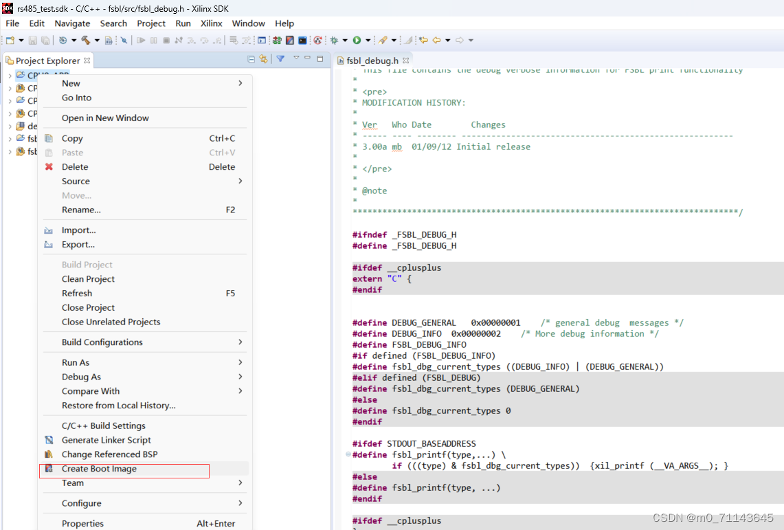This screenshot has width=784, height=530.
Task: Click the Generate Linker Script icon
Action: [49, 440]
